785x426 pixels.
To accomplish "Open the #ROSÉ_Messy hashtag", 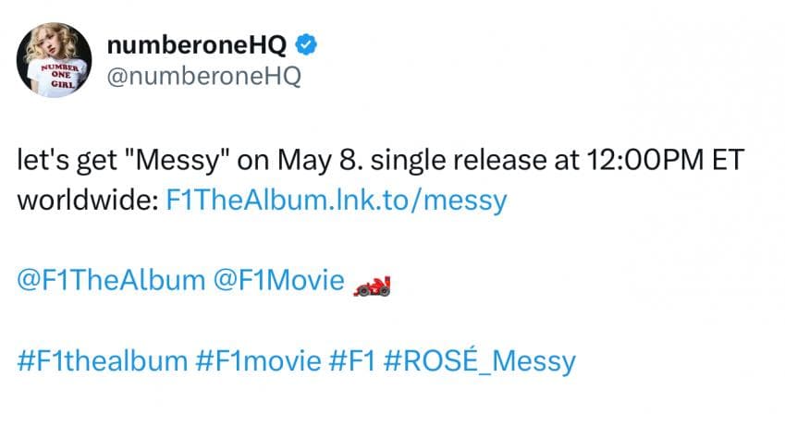I will tap(480, 359).
